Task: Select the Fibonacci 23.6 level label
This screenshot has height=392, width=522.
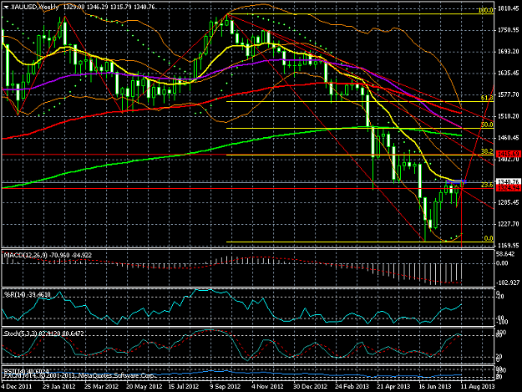Action: [487, 185]
